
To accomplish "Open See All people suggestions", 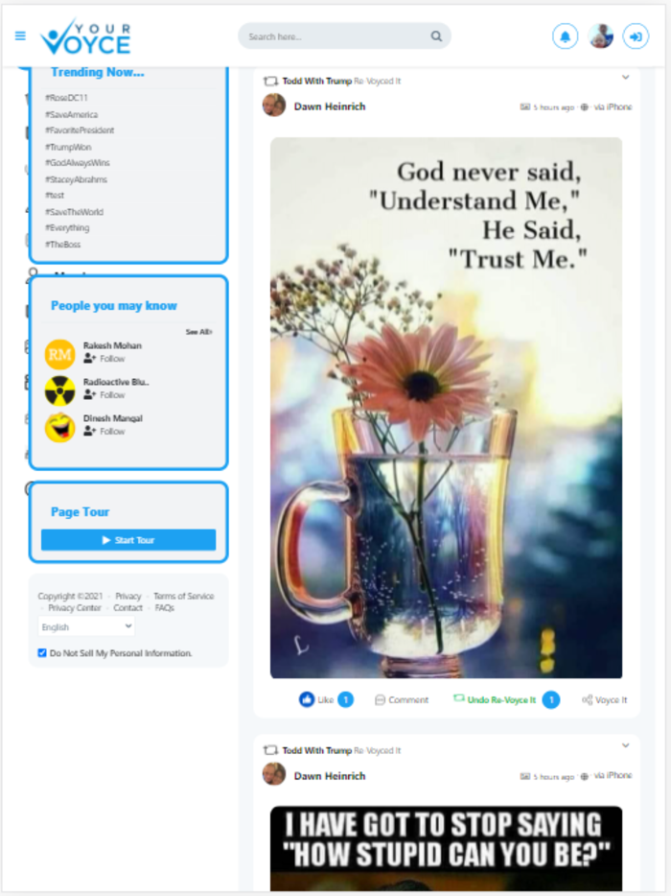I will (x=198, y=332).
